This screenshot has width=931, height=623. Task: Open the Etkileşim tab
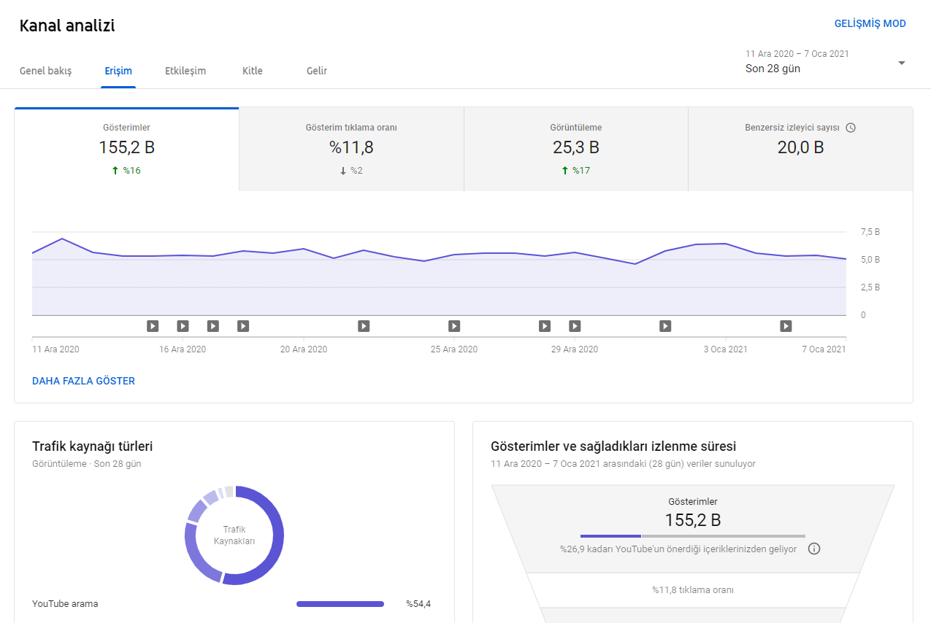(x=185, y=71)
